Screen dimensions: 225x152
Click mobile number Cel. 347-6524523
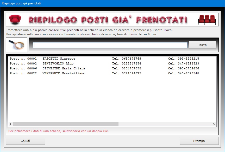[x=184, y=63]
